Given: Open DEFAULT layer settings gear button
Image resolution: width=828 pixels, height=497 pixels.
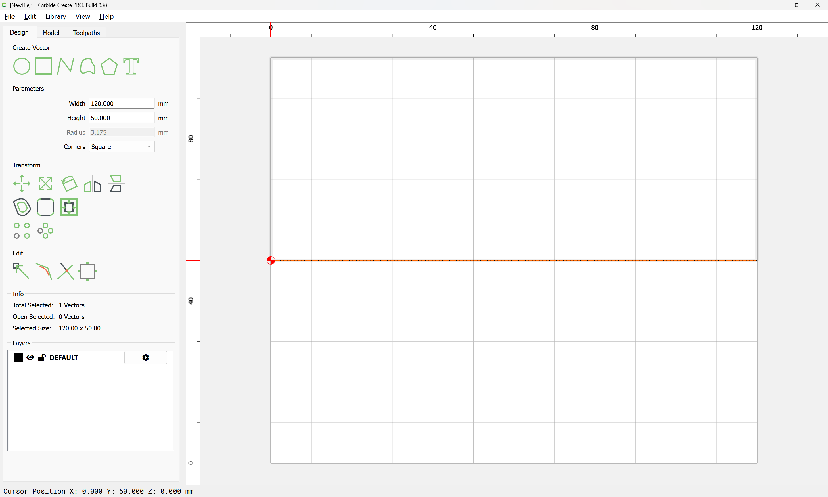Looking at the screenshot, I should [145, 357].
